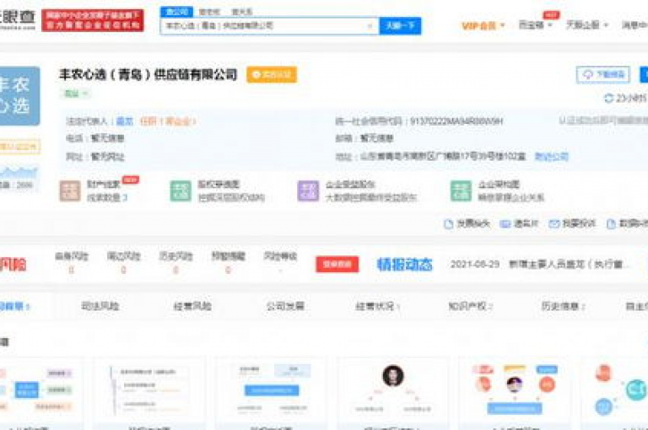Click the 情报动态 heading

click(x=405, y=265)
